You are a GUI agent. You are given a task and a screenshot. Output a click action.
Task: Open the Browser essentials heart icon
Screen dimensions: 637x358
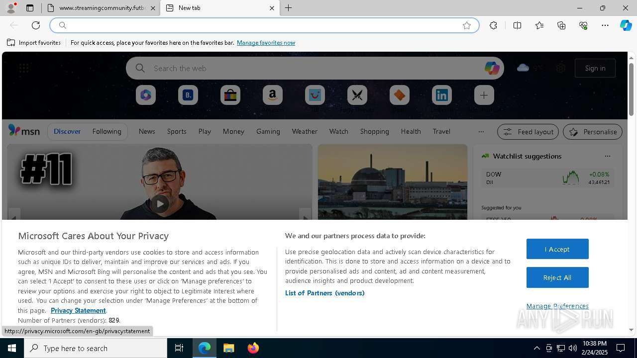coord(583,25)
